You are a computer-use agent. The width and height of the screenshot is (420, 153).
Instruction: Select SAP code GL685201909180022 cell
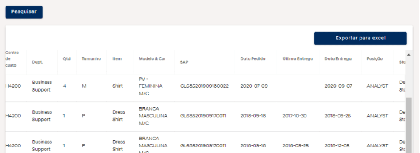point(204,86)
